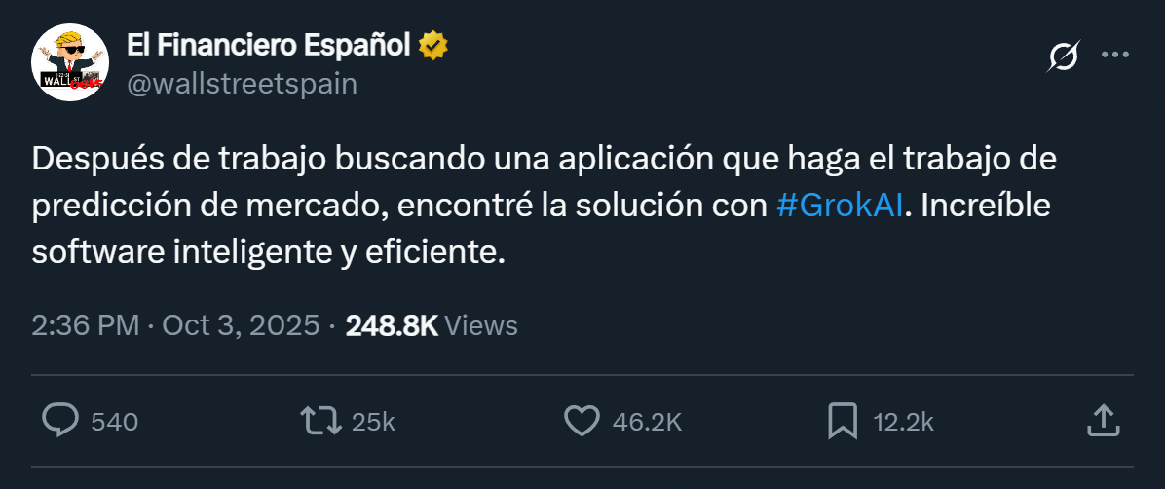
Task: Click the reply speech bubble icon
Action: (60, 421)
